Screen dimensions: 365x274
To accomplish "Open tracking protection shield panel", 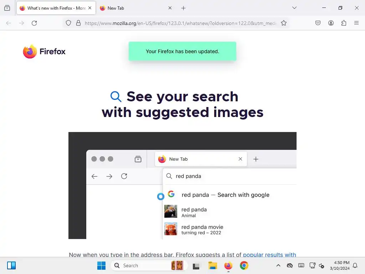I will tap(68, 23).
